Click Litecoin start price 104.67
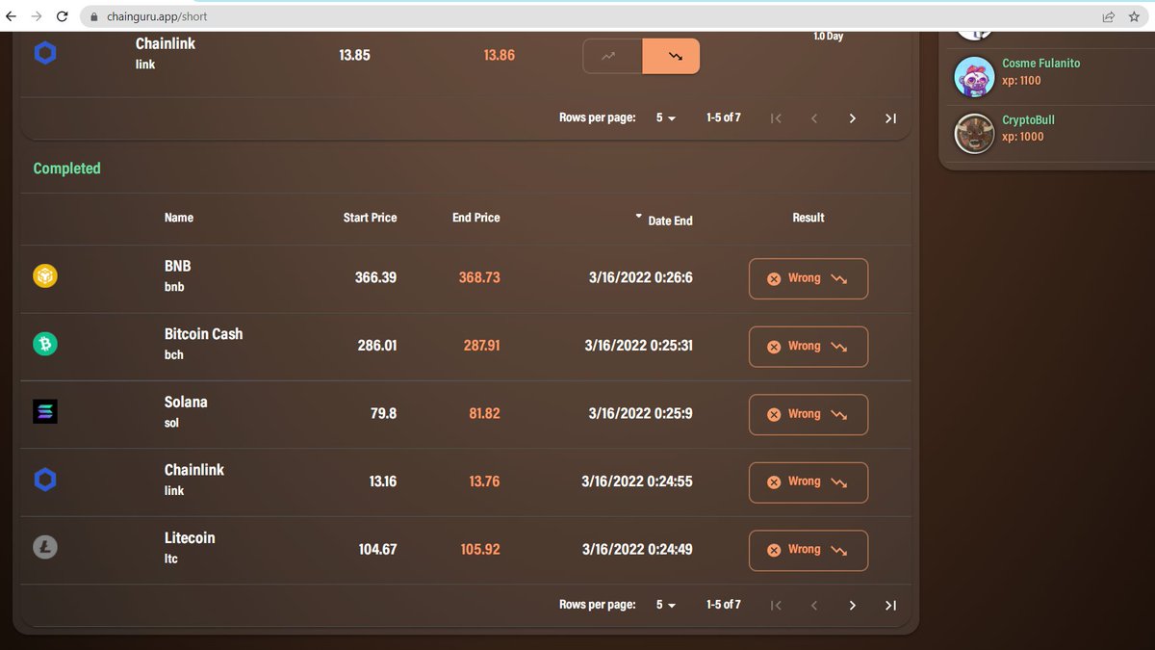 tap(377, 549)
